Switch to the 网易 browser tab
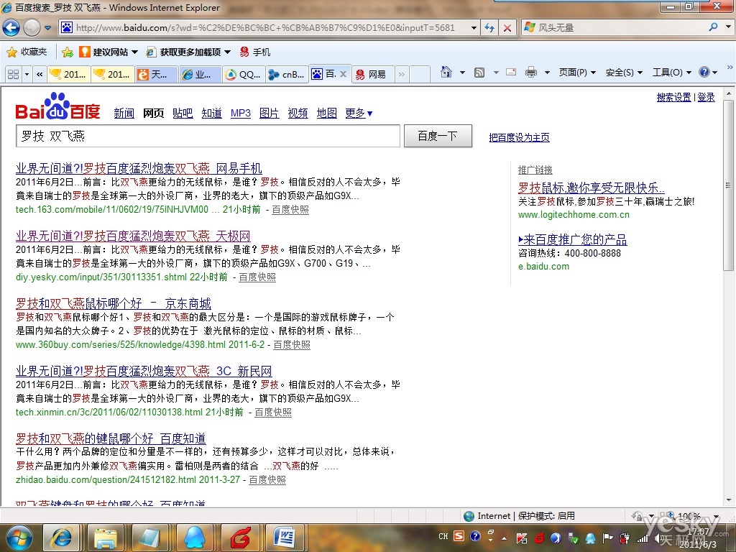The height and width of the screenshot is (552, 736). [x=373, y=74]
